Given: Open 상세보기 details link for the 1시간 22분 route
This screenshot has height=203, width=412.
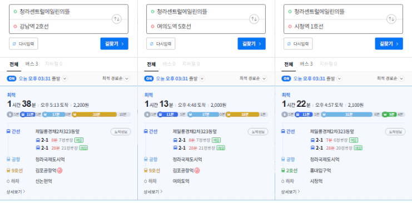Looking at the screenshot, I should click(x=290, y=192).
